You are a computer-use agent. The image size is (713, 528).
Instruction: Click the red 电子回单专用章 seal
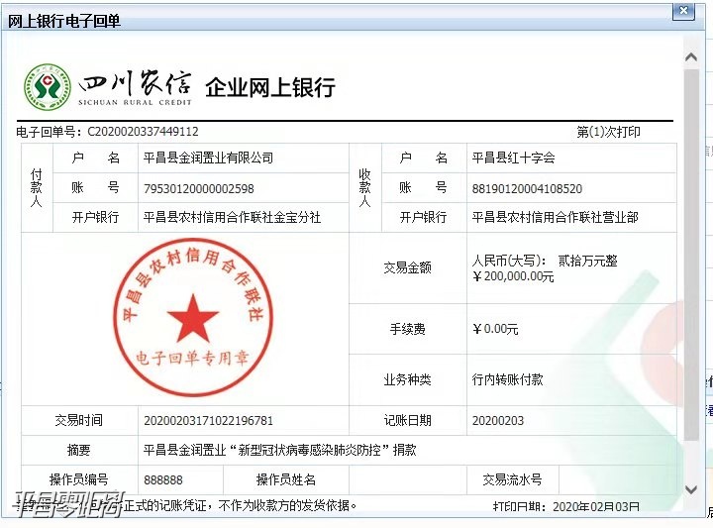tap(193, 317)
